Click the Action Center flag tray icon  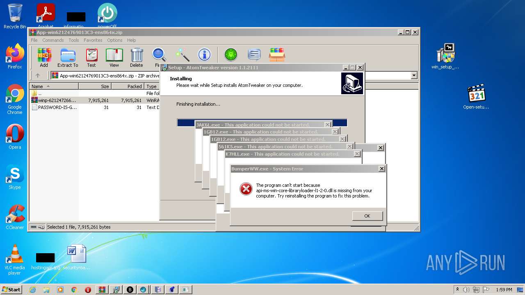[487, 289]
